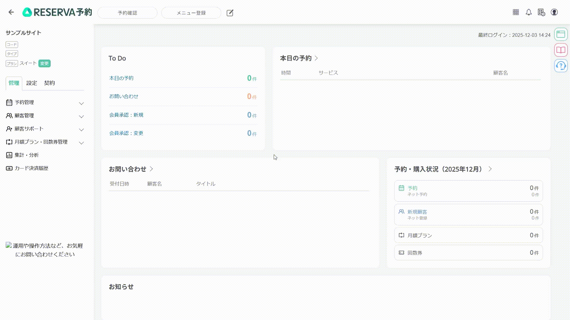Expand 顧客管理 with its chevron
570x320 pixels.
[x=81, y=116]
